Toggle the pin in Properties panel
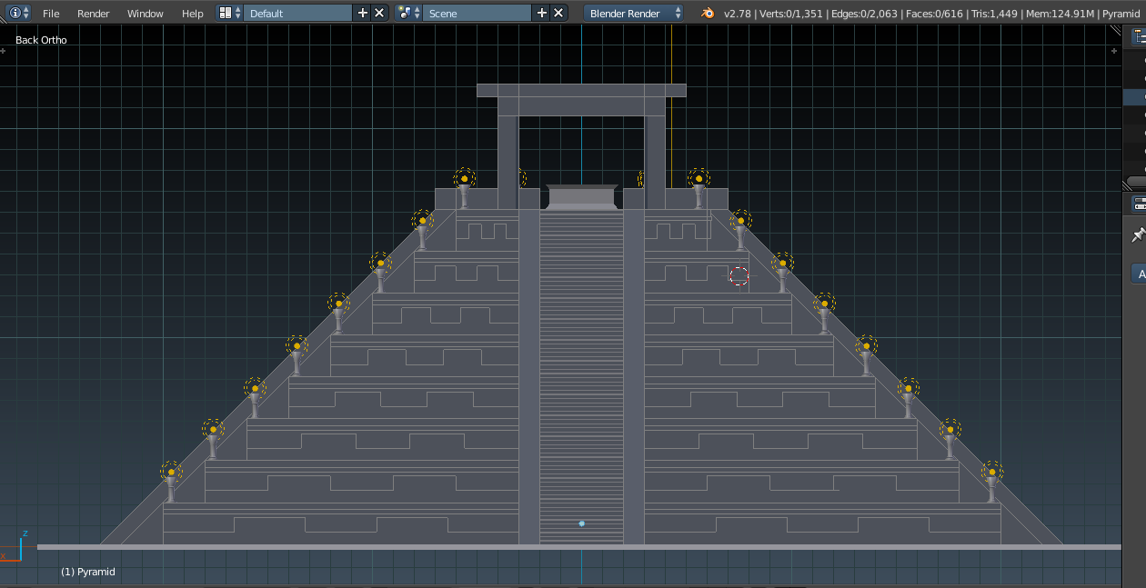1146x588 pixels. (x=1137, y=236)
